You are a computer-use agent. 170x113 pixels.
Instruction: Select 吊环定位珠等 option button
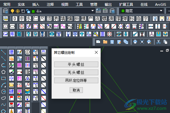(x=76, y=80)
